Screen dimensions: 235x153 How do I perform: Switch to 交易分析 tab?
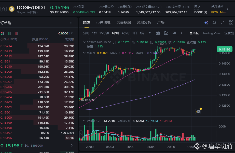point(144,22)
